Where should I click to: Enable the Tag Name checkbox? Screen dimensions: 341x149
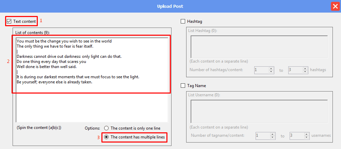(x=183, y=86)
